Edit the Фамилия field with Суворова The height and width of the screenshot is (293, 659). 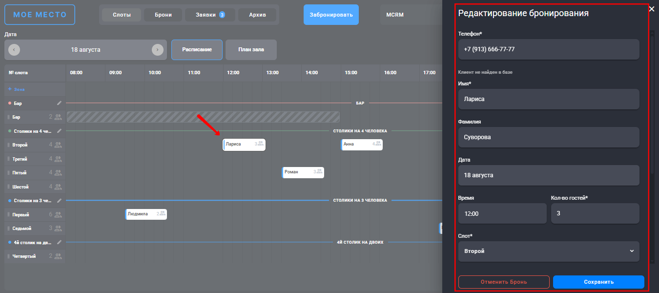549,137
